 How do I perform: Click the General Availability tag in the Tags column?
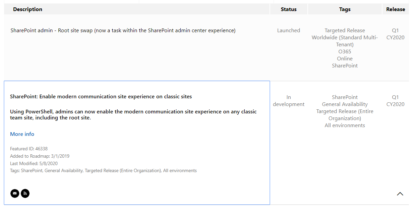tap(345, 104)
